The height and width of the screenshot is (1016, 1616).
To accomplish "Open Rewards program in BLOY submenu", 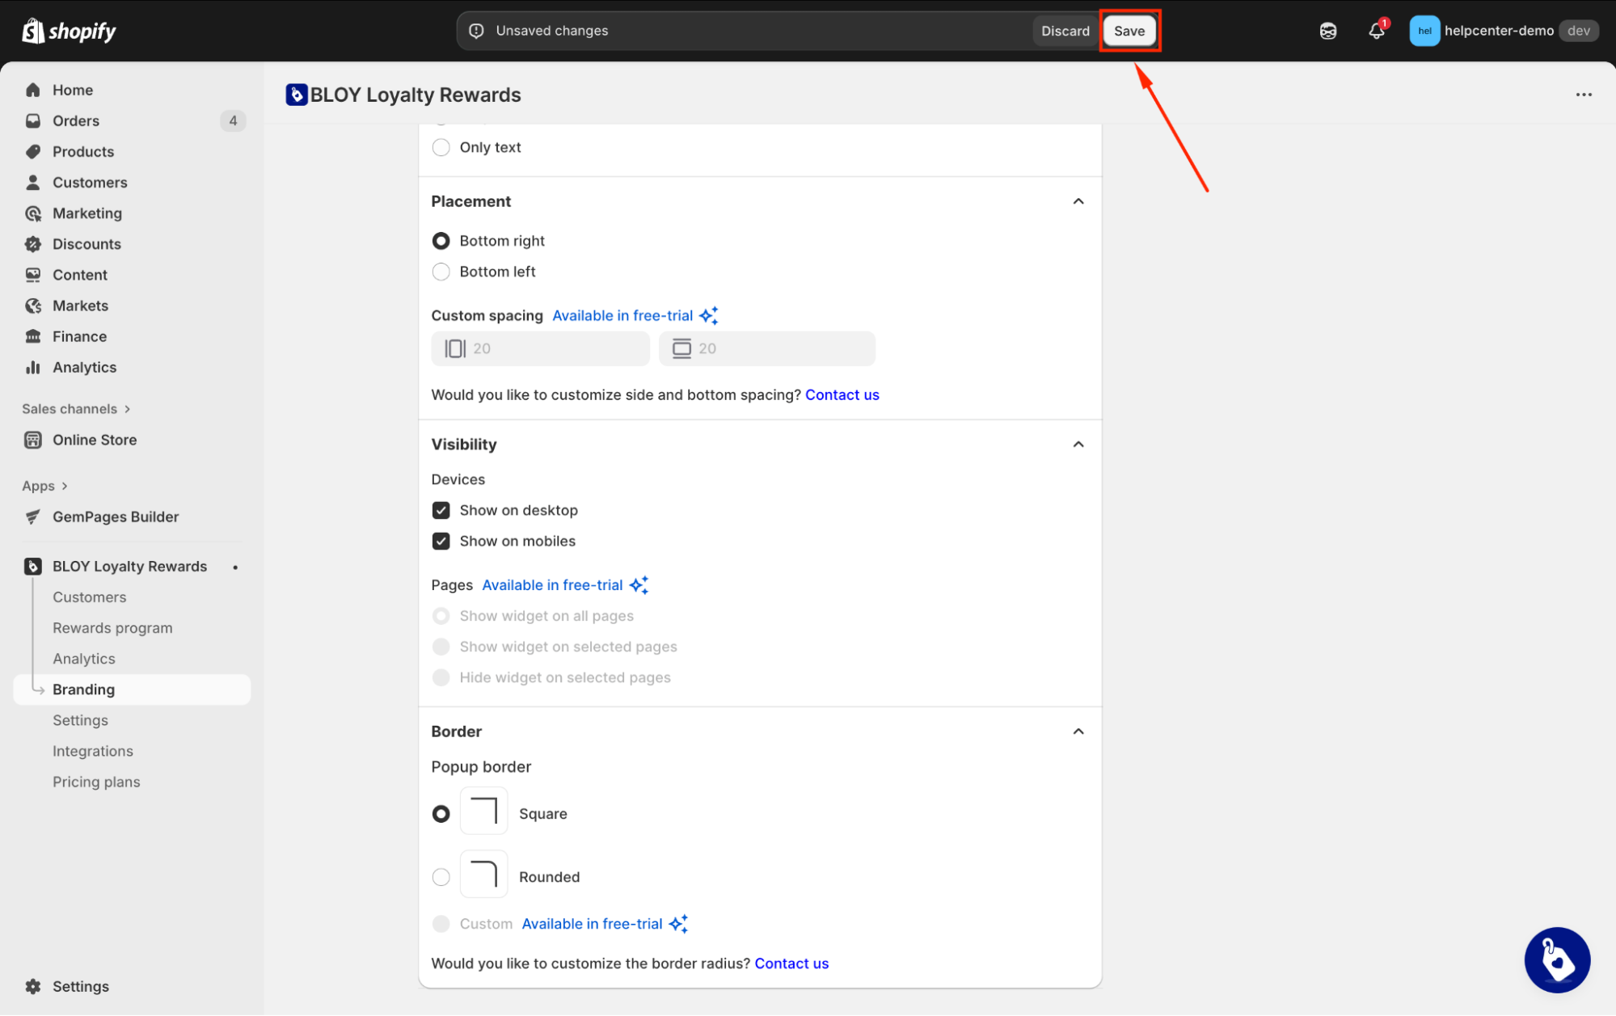I will pos(112,628).
